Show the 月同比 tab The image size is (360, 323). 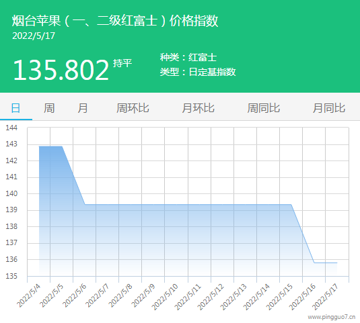tap(329, 108)
